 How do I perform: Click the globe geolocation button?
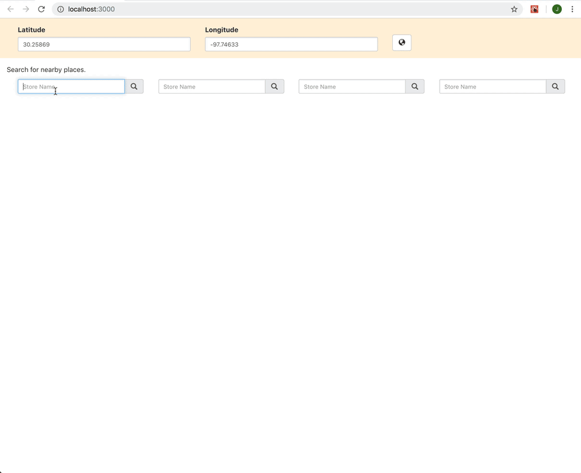click(x=401, y=43)
